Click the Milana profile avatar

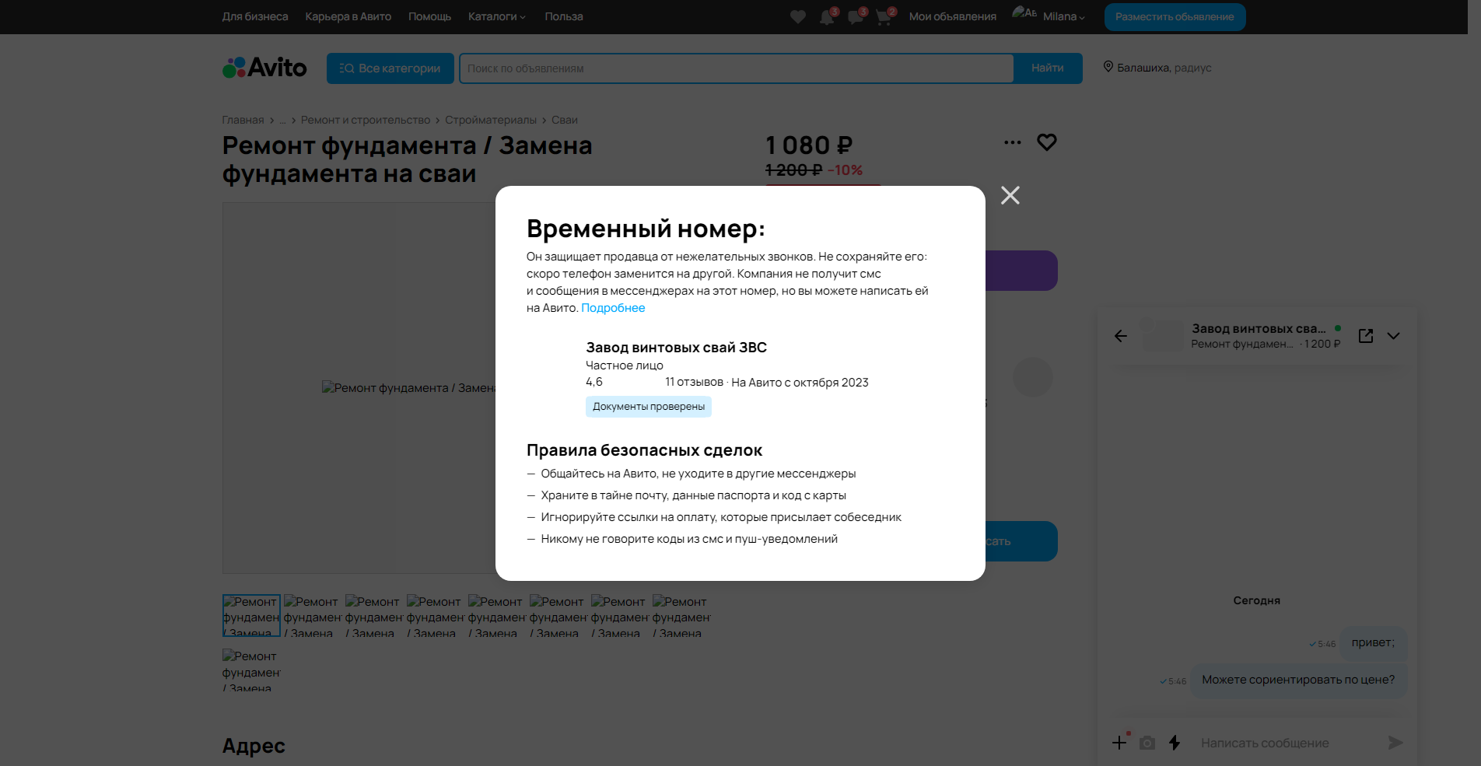[1024, 13]
